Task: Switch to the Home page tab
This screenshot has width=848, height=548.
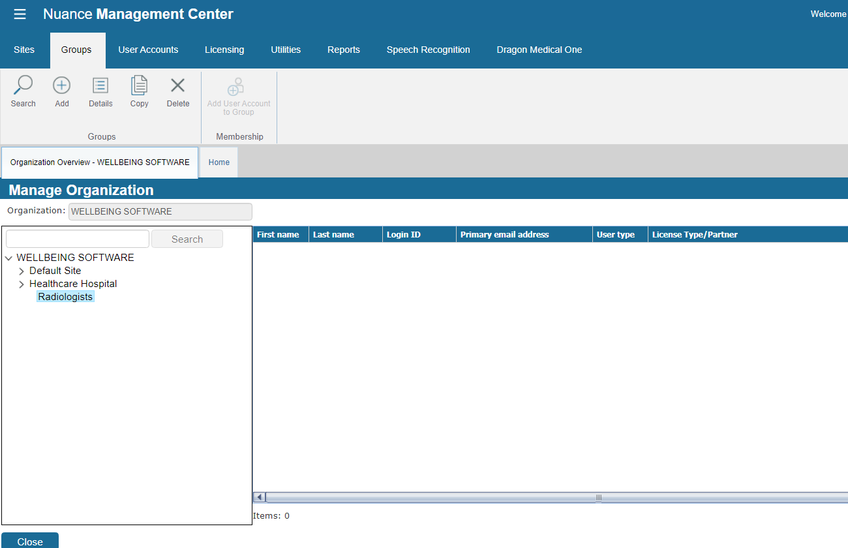Action: pos(219,162)
